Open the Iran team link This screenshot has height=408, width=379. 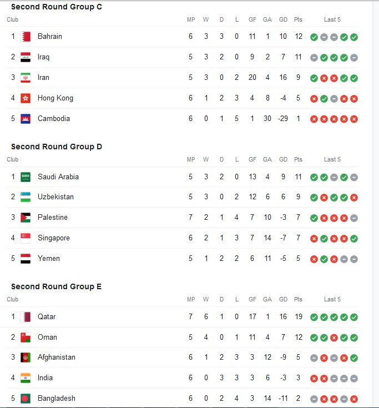43,78
